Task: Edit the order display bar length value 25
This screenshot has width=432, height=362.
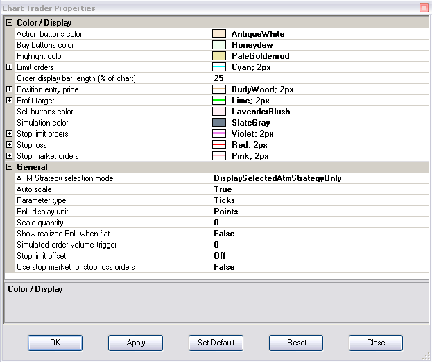Action: point(320,78)
